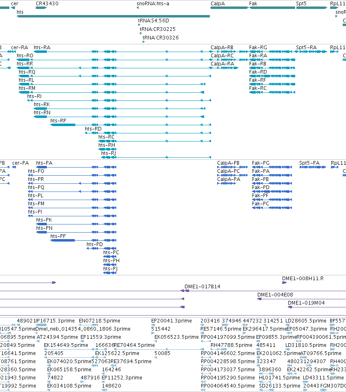Select the hts-RO transcript

(x=25, y=55)
